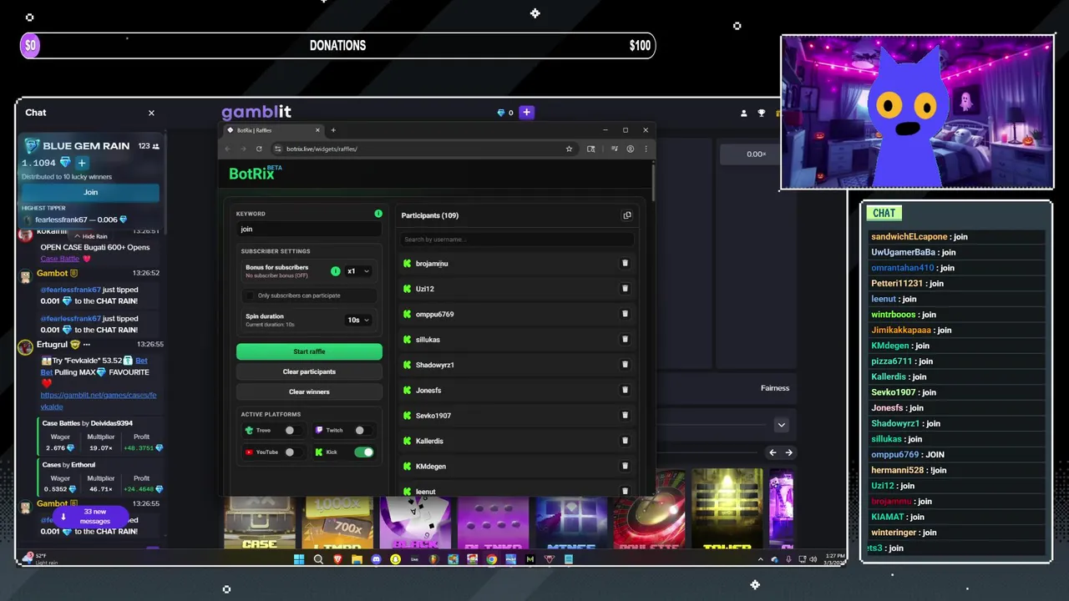The image size is (1069, 601).
Task: Open gamblit.net Fevkalde case link
Action: click(x=99, y=401)
